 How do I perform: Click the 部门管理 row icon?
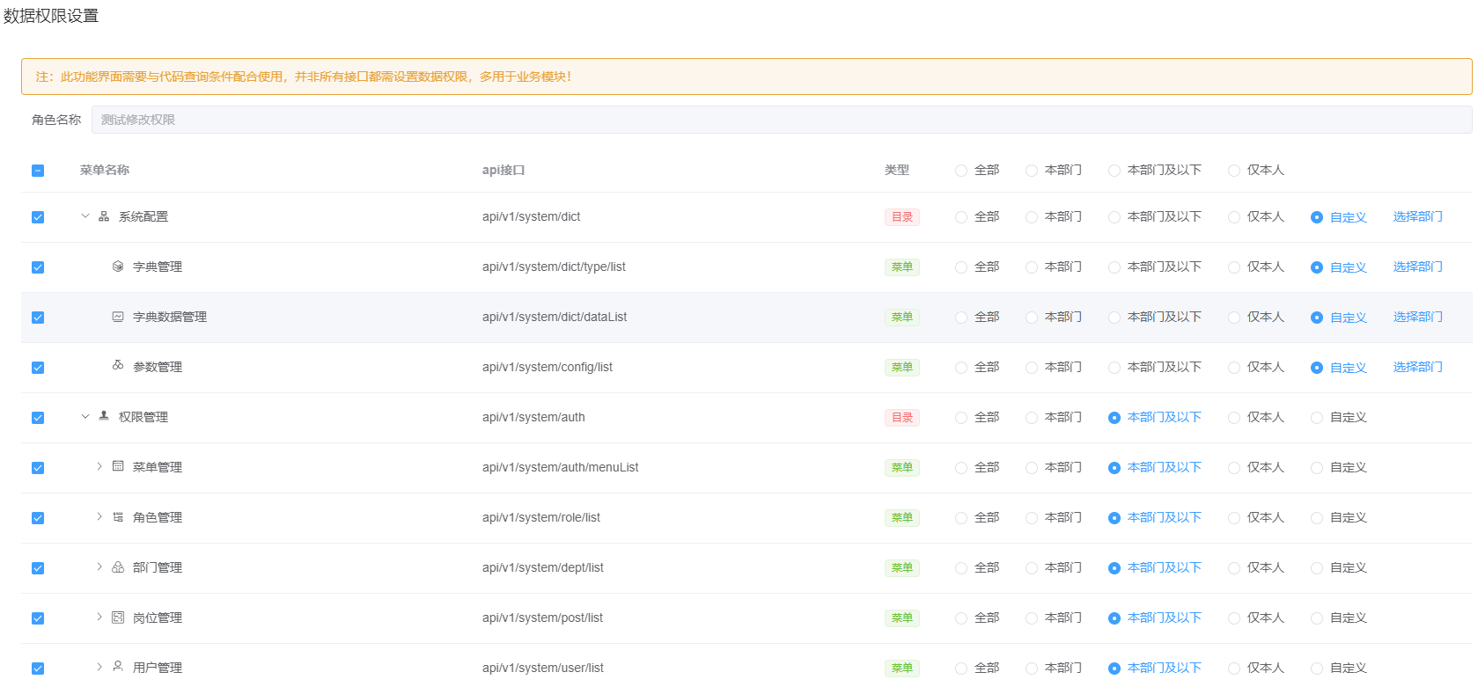[x=118, y=567]
